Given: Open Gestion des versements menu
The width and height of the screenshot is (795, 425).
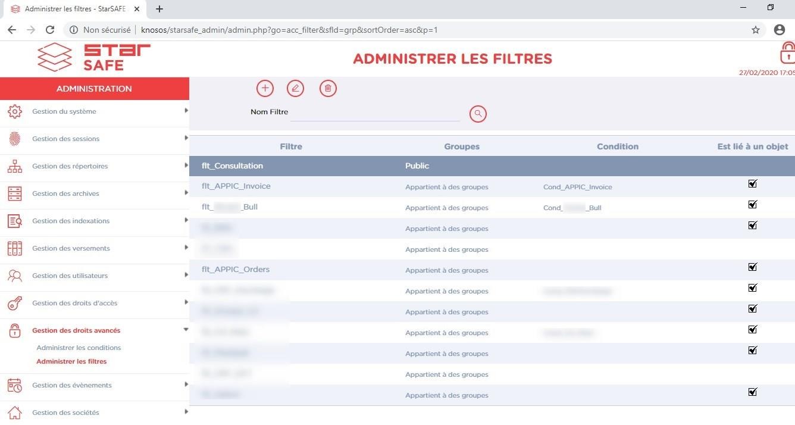Looking at the screenshot, I should pos(71,248).
